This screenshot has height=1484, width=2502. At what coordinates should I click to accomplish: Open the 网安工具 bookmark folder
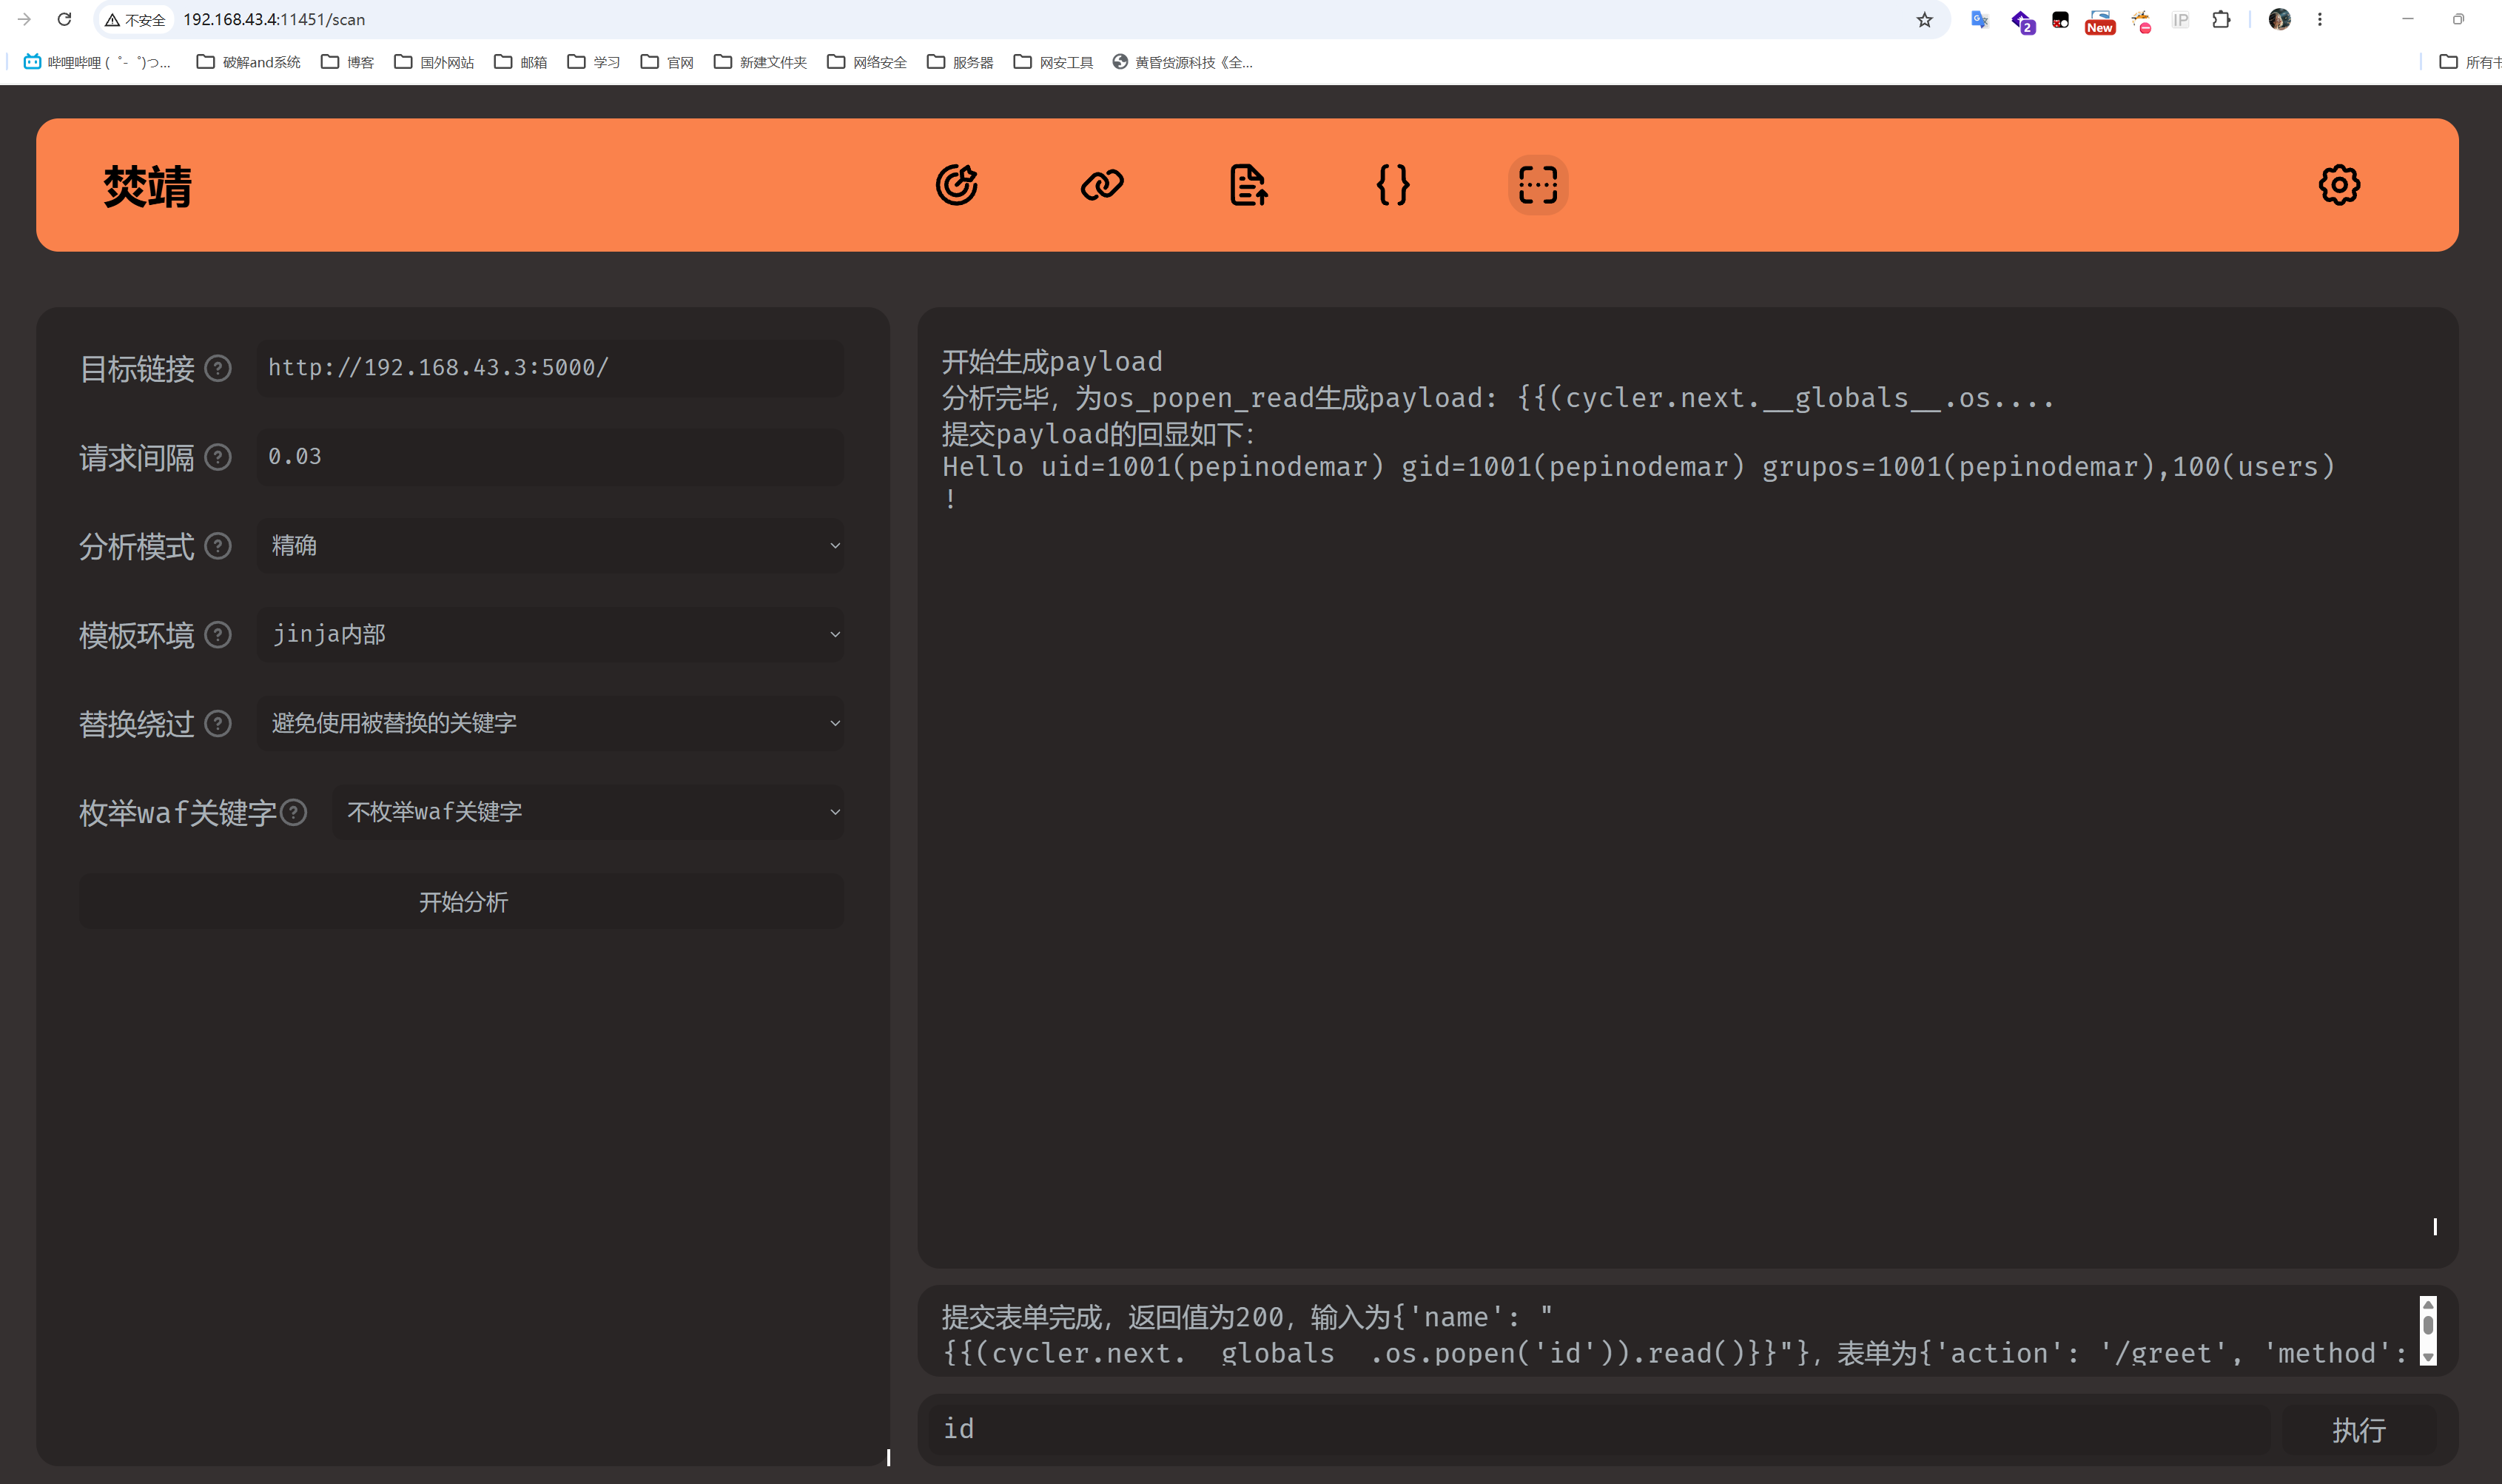coord(1052,62)
